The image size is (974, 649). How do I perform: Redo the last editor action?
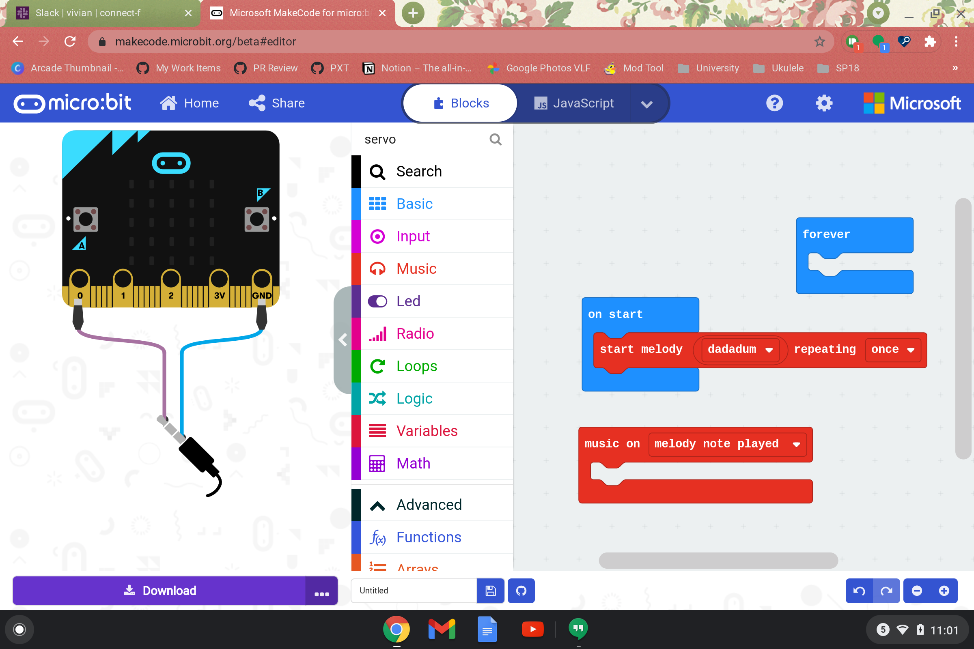(886, 591)
